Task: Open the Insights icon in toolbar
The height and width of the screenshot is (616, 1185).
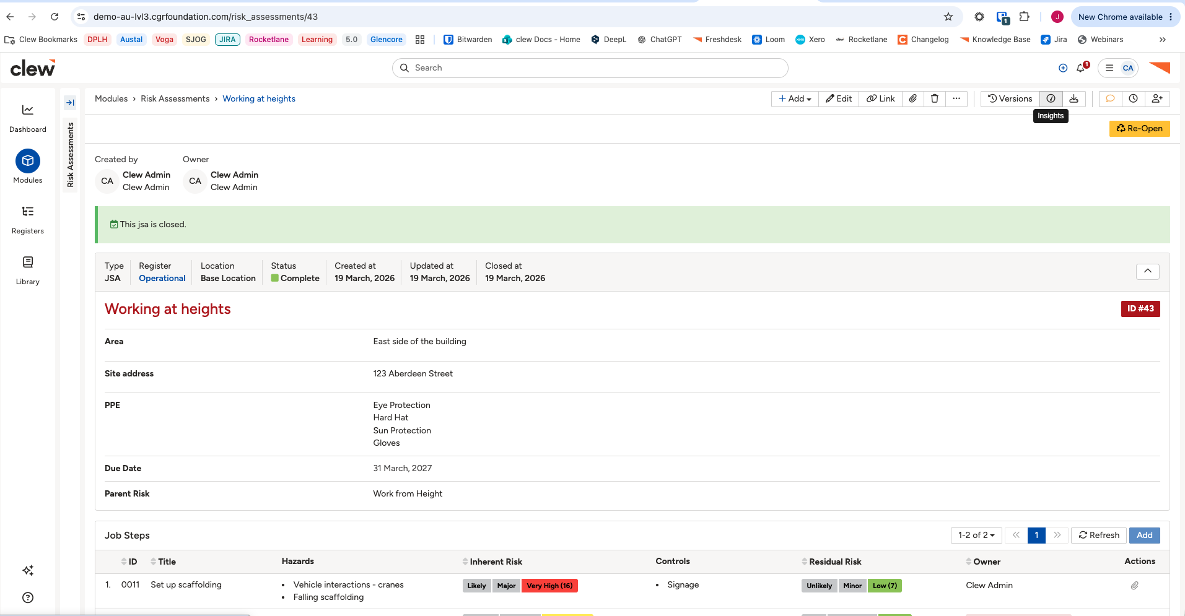Action: point(1051,98)
